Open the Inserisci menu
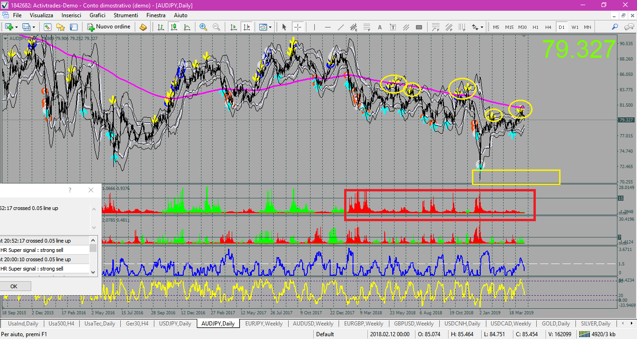The width and height of the screenshot is (637, 339). tap(71, 15)
